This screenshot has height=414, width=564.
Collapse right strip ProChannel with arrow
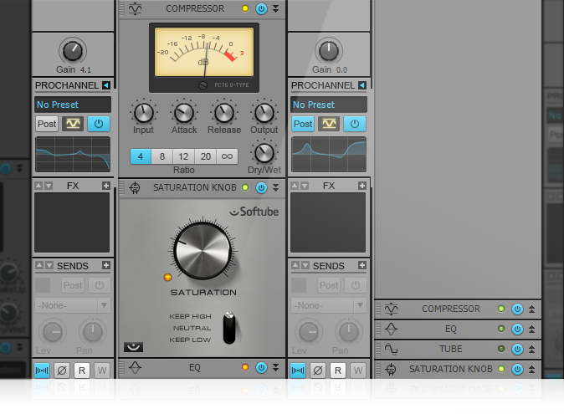tap(362, 85)
